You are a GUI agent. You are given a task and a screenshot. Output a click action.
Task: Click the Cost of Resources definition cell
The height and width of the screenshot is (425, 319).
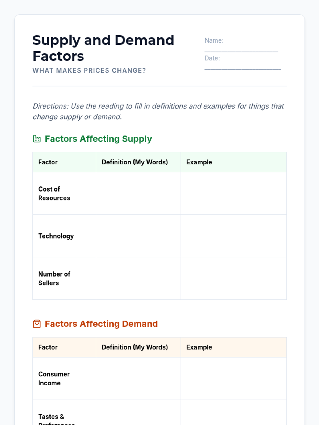pos(138,193)
